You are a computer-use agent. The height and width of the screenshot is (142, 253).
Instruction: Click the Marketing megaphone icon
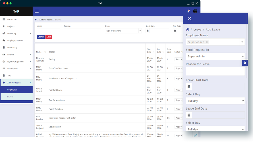4,33
